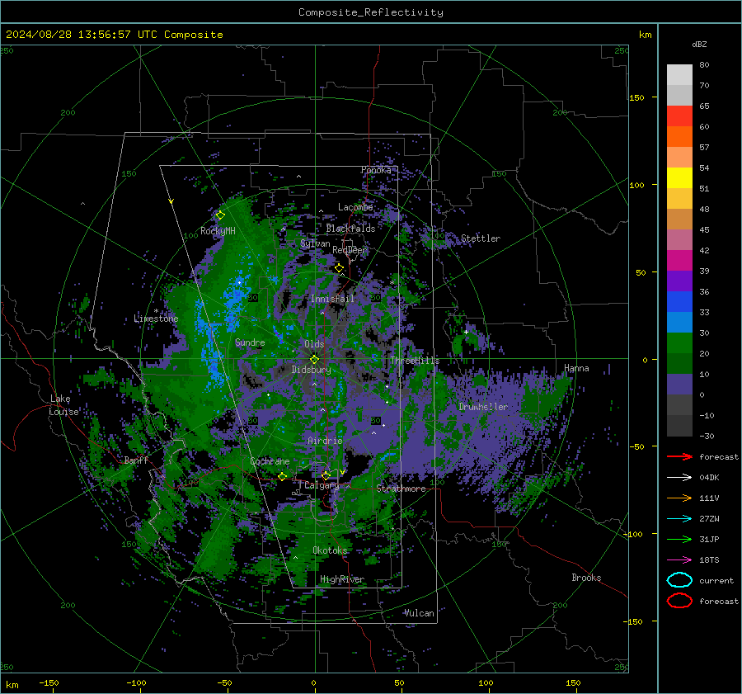The width and height of the screenshot is (742, 694).
Task: Click the red forecast ellipse icon
Action: 679,601
